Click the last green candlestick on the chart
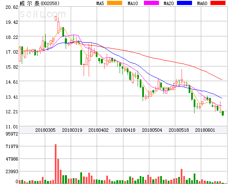Screen dimensions: 251x184 click(223, 113)
